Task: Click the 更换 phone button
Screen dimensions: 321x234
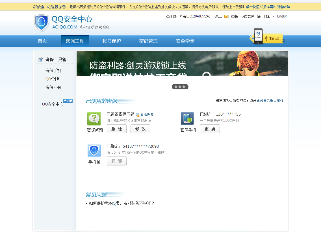Action: (210, 129)
